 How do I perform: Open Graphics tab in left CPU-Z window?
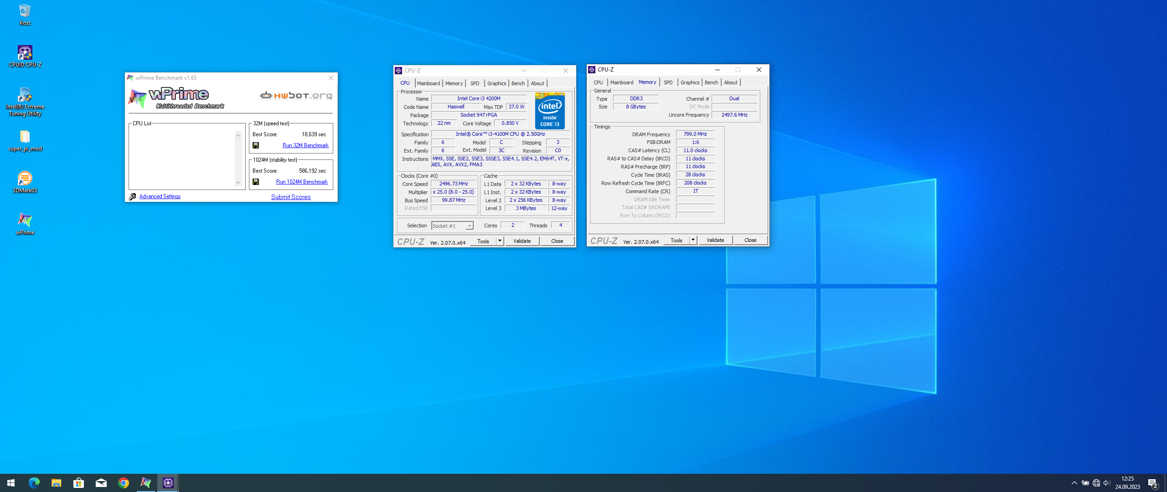(x=497, y=83)
